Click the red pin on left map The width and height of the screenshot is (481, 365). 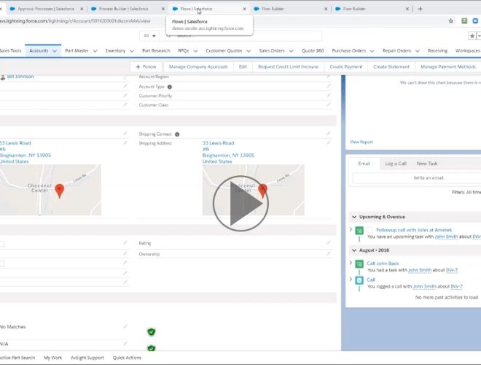60,191
